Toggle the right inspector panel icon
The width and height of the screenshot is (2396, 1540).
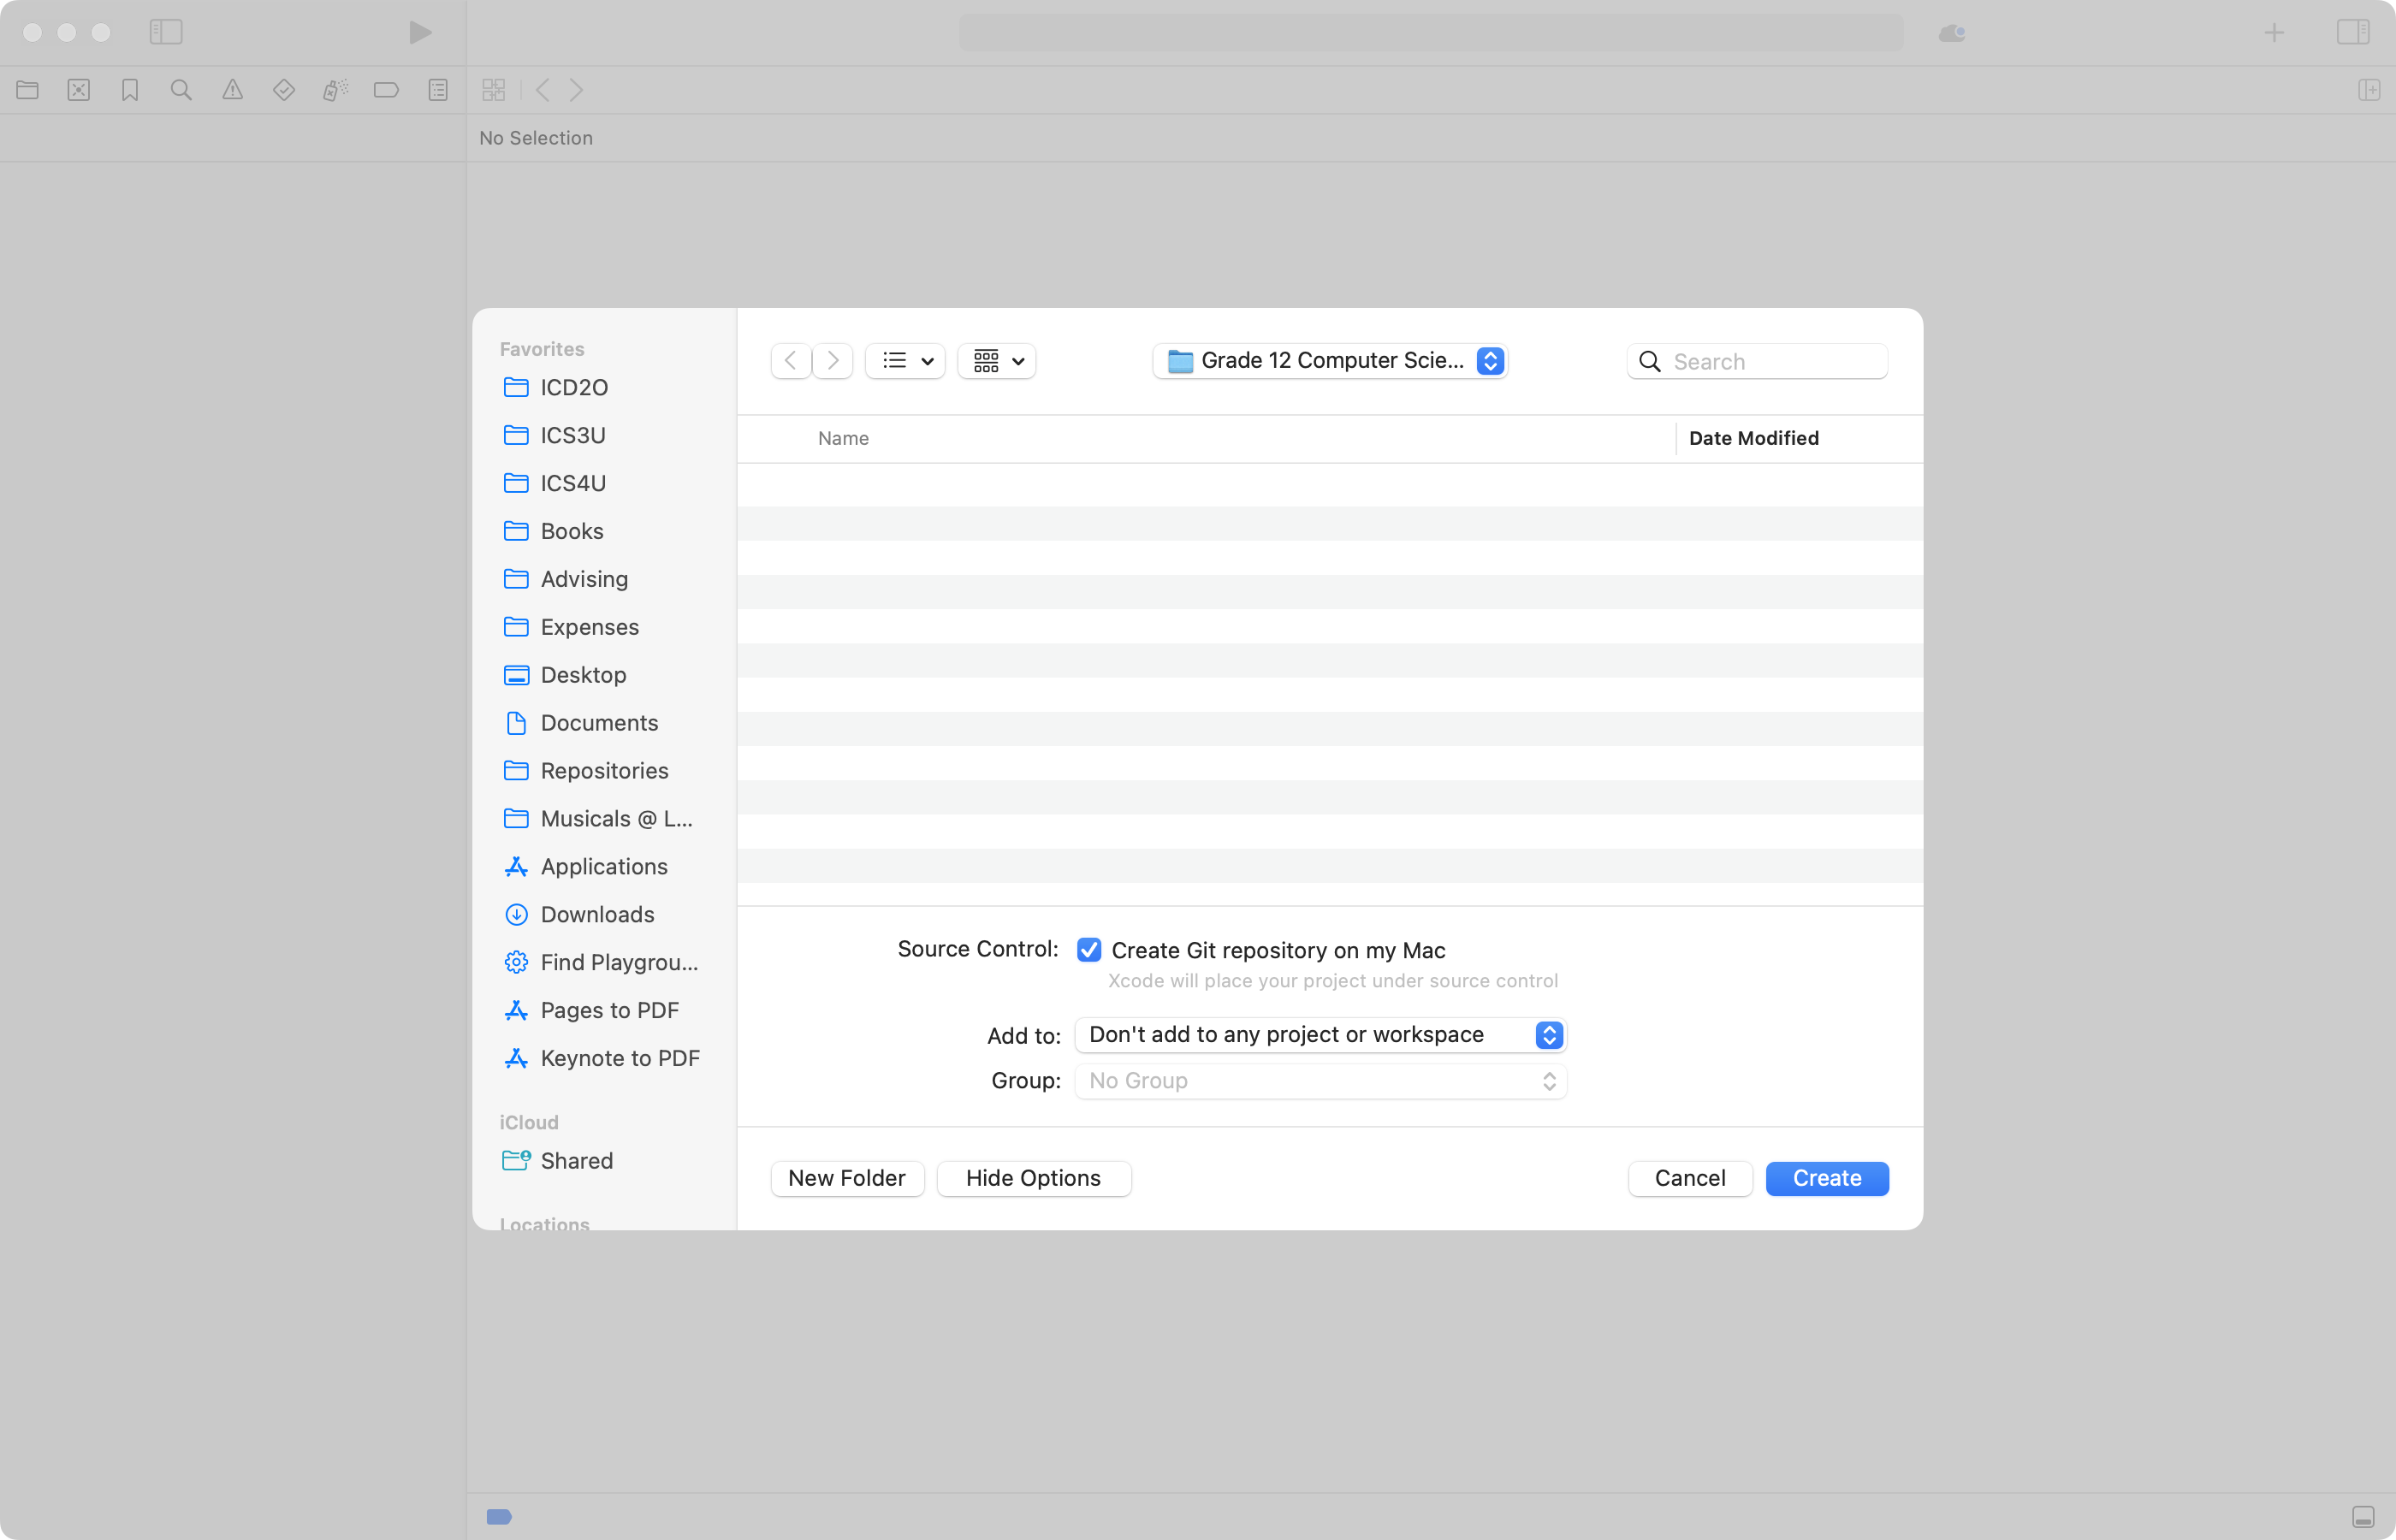point(2353,32)
